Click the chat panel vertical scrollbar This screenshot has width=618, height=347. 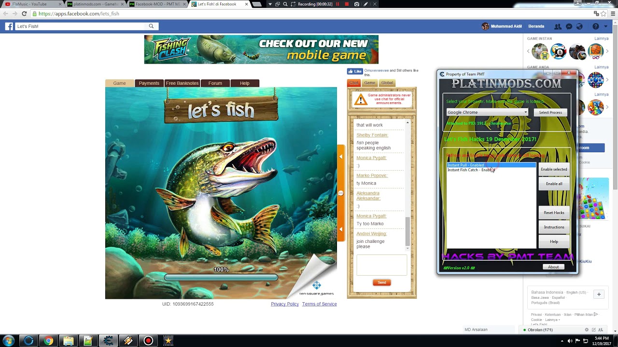tap(407, 185)
